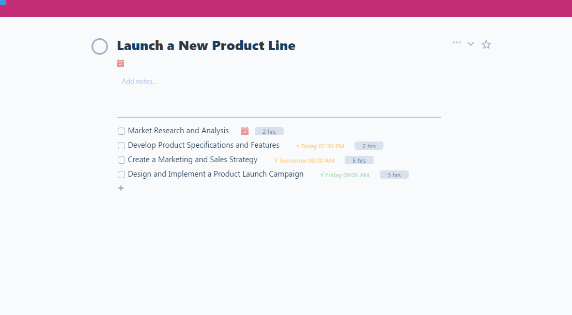Click 2 hrs badge on Develop Product Specifications
The image size is (572, 315).
point(368,146)
